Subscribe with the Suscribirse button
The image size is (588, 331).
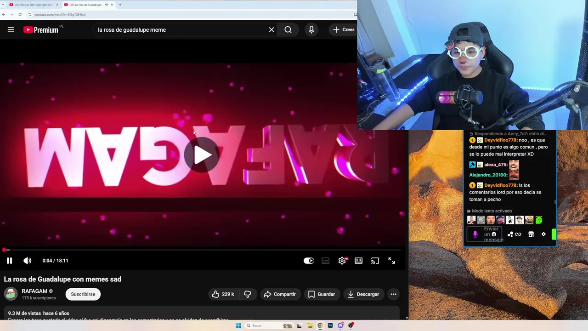pyautogui.click(x=83, y=294)
